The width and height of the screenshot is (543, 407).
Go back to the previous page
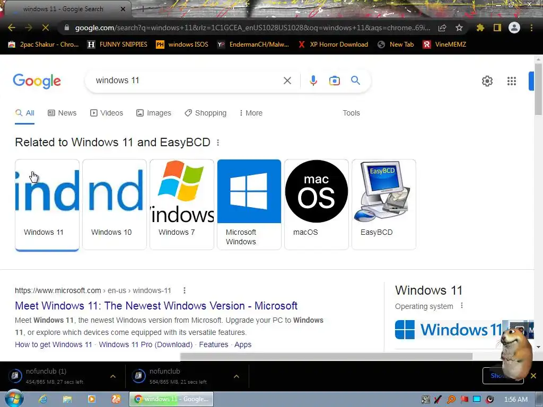(12, 28)
